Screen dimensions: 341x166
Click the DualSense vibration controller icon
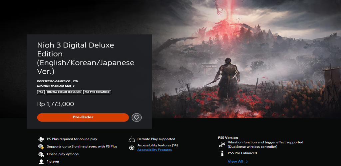point(221,145)
